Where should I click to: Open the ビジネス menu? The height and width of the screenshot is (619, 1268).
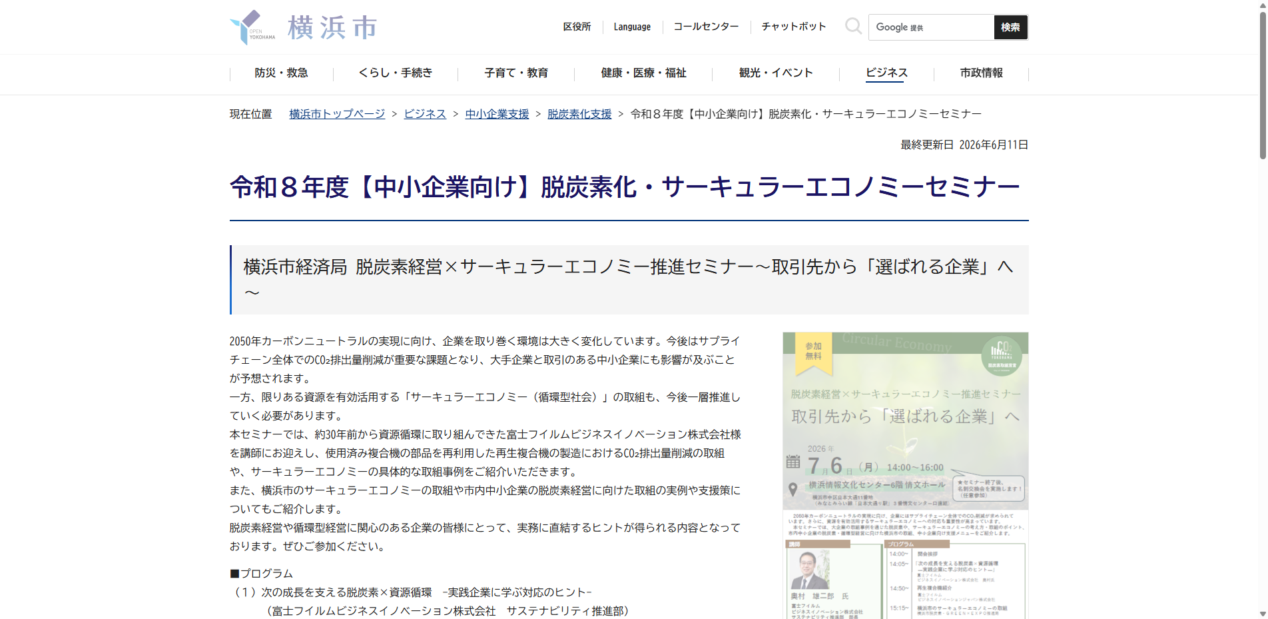(886, 73)
